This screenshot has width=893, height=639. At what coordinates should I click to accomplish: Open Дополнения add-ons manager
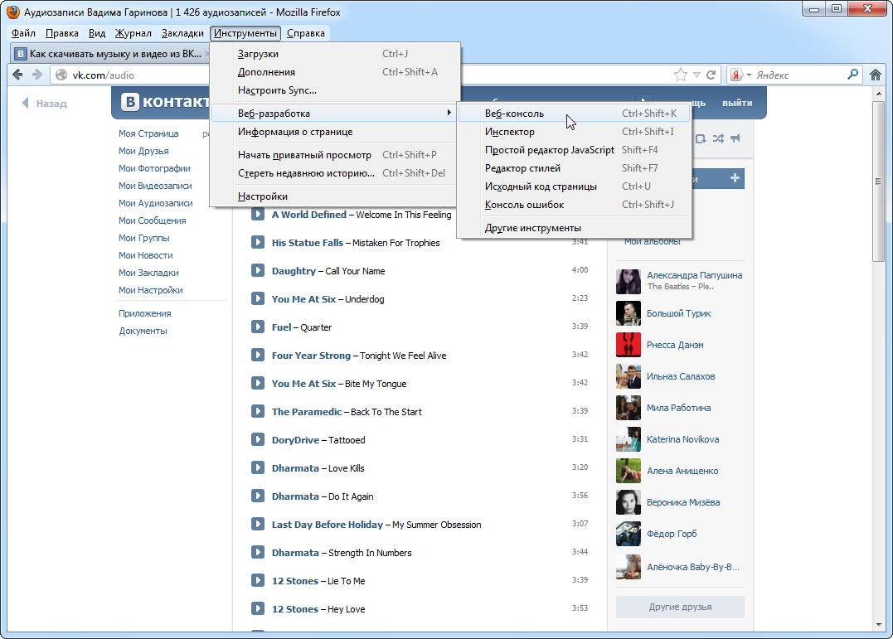pos(335,72)
